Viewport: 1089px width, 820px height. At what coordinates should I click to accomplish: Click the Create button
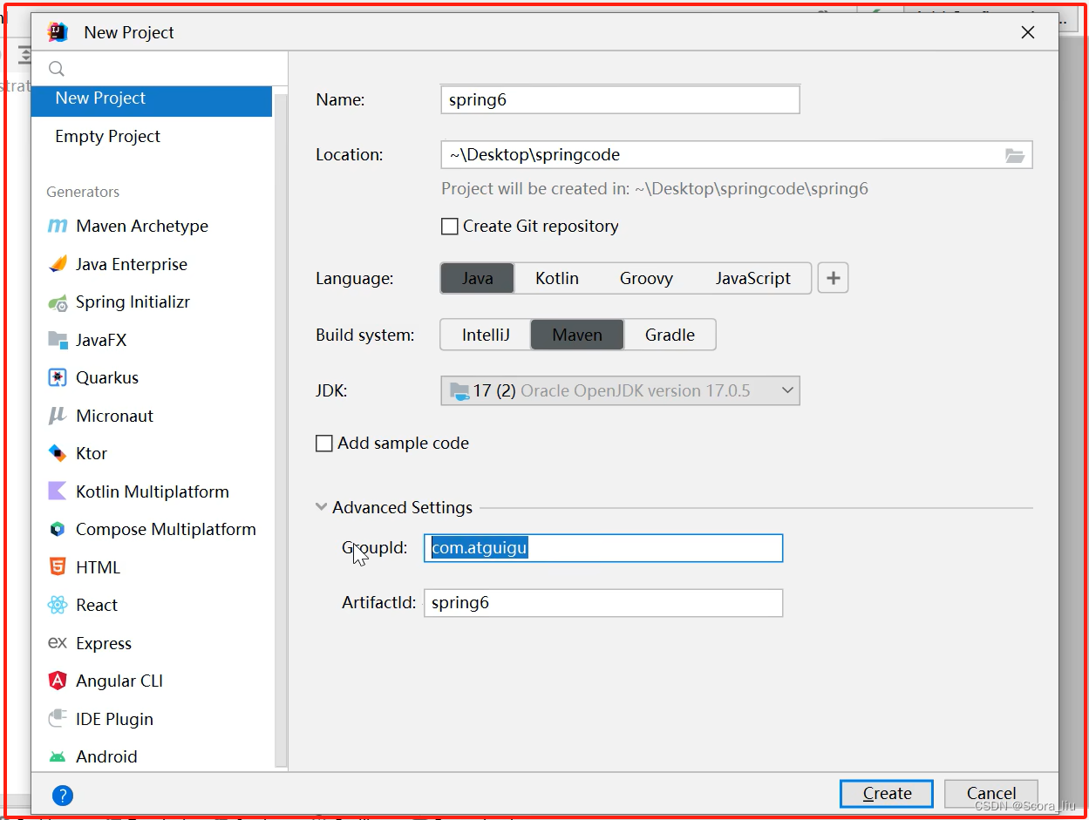887,793
